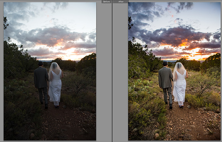222x142 pixels.
Task: Click the Before label above the left photo
Action: coord(106,2)
